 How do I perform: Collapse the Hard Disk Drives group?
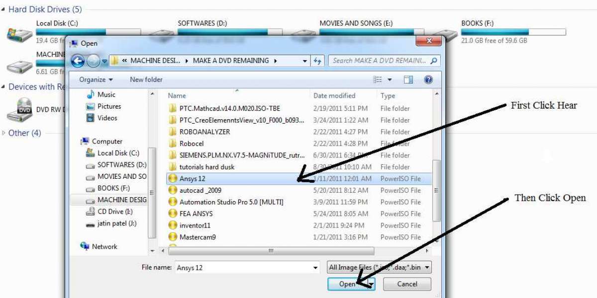tap(4, 9)
